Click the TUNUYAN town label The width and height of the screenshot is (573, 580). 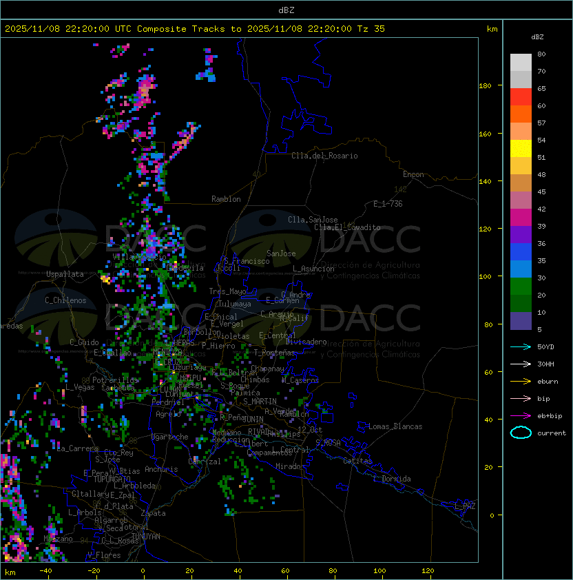tap(146, 537)
